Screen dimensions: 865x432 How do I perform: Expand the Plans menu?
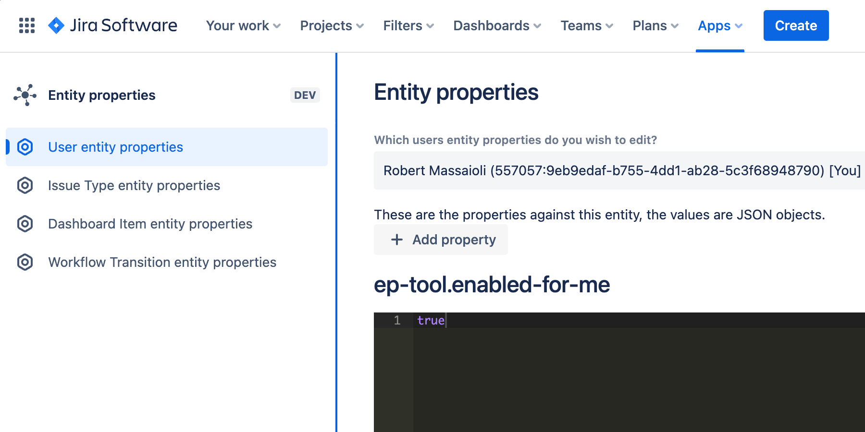pos(655,25)
